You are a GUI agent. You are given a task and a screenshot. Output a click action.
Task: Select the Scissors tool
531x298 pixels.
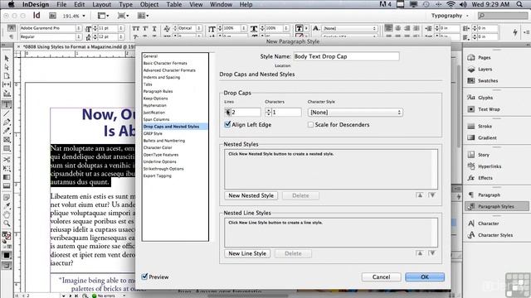point(7,160)
